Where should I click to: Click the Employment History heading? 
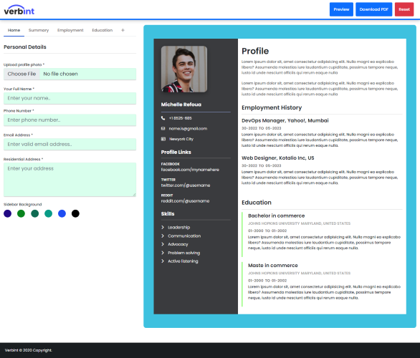point(272,107)
